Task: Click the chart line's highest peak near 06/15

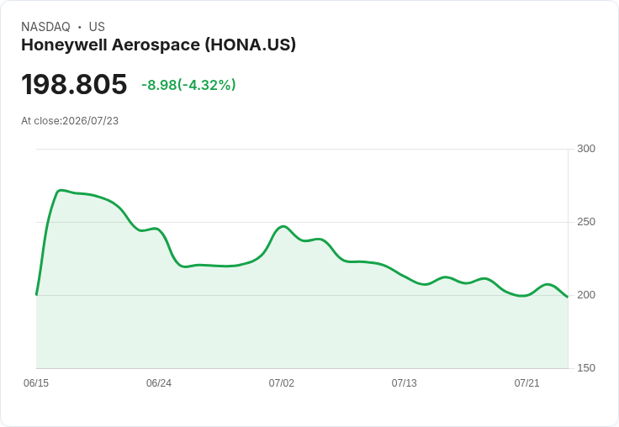Action: pyautogui.click(x=60, y=191)
